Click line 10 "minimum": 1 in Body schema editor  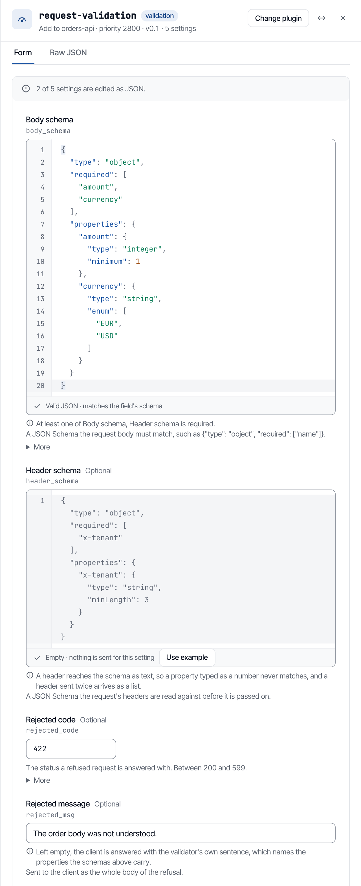click(x=114, y=261)
